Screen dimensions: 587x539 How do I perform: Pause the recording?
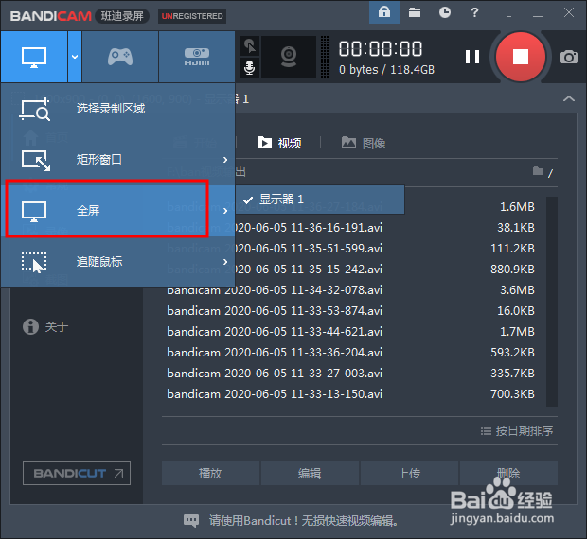(472, 57)
